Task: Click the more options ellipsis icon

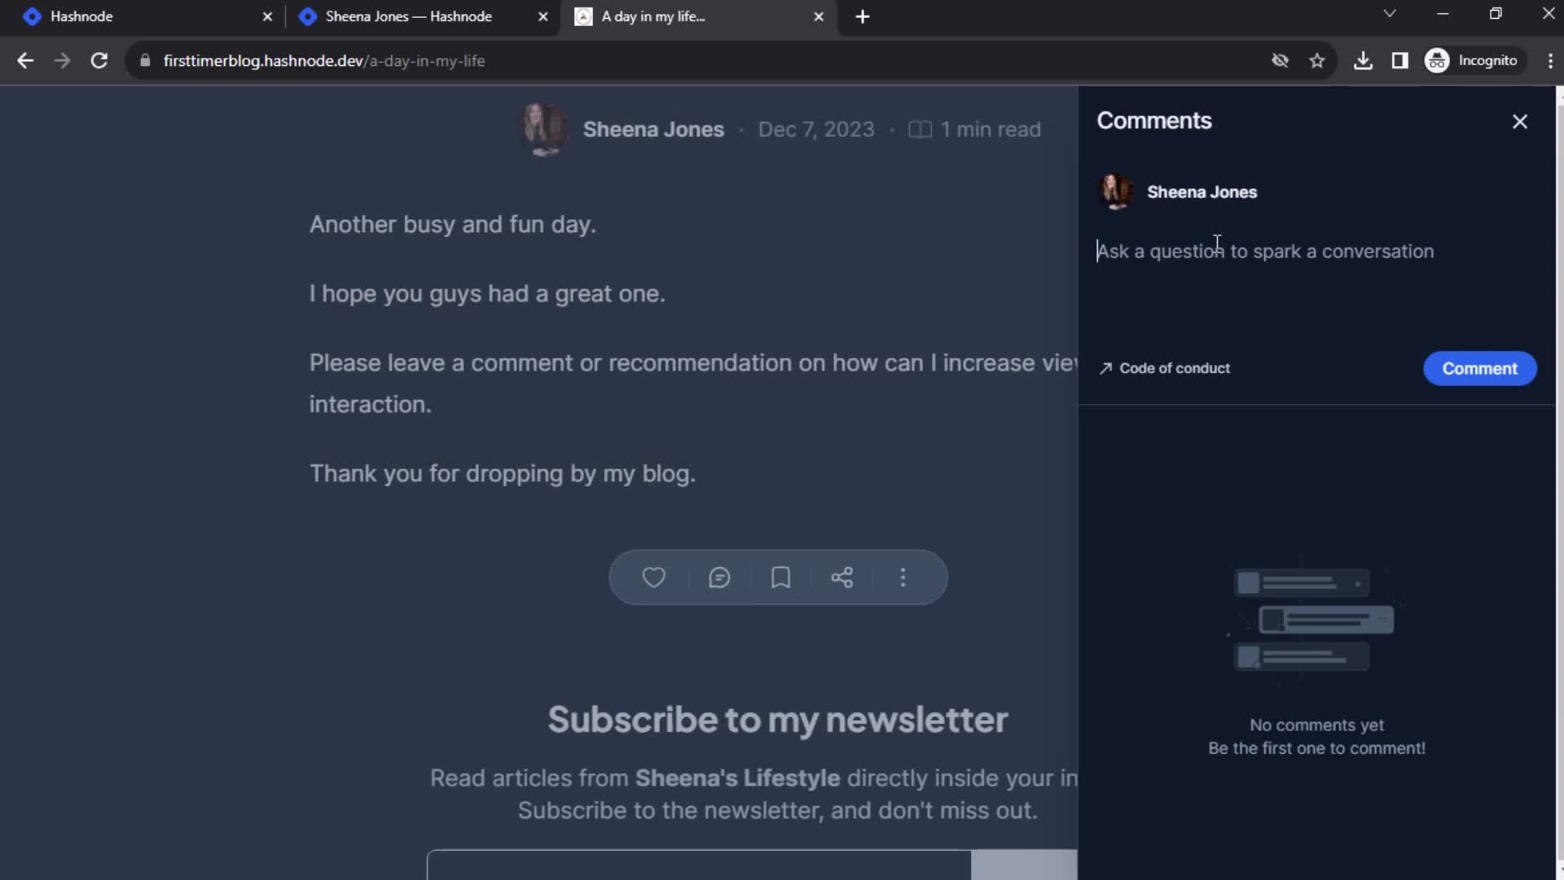Action: [x=903, y=577]
